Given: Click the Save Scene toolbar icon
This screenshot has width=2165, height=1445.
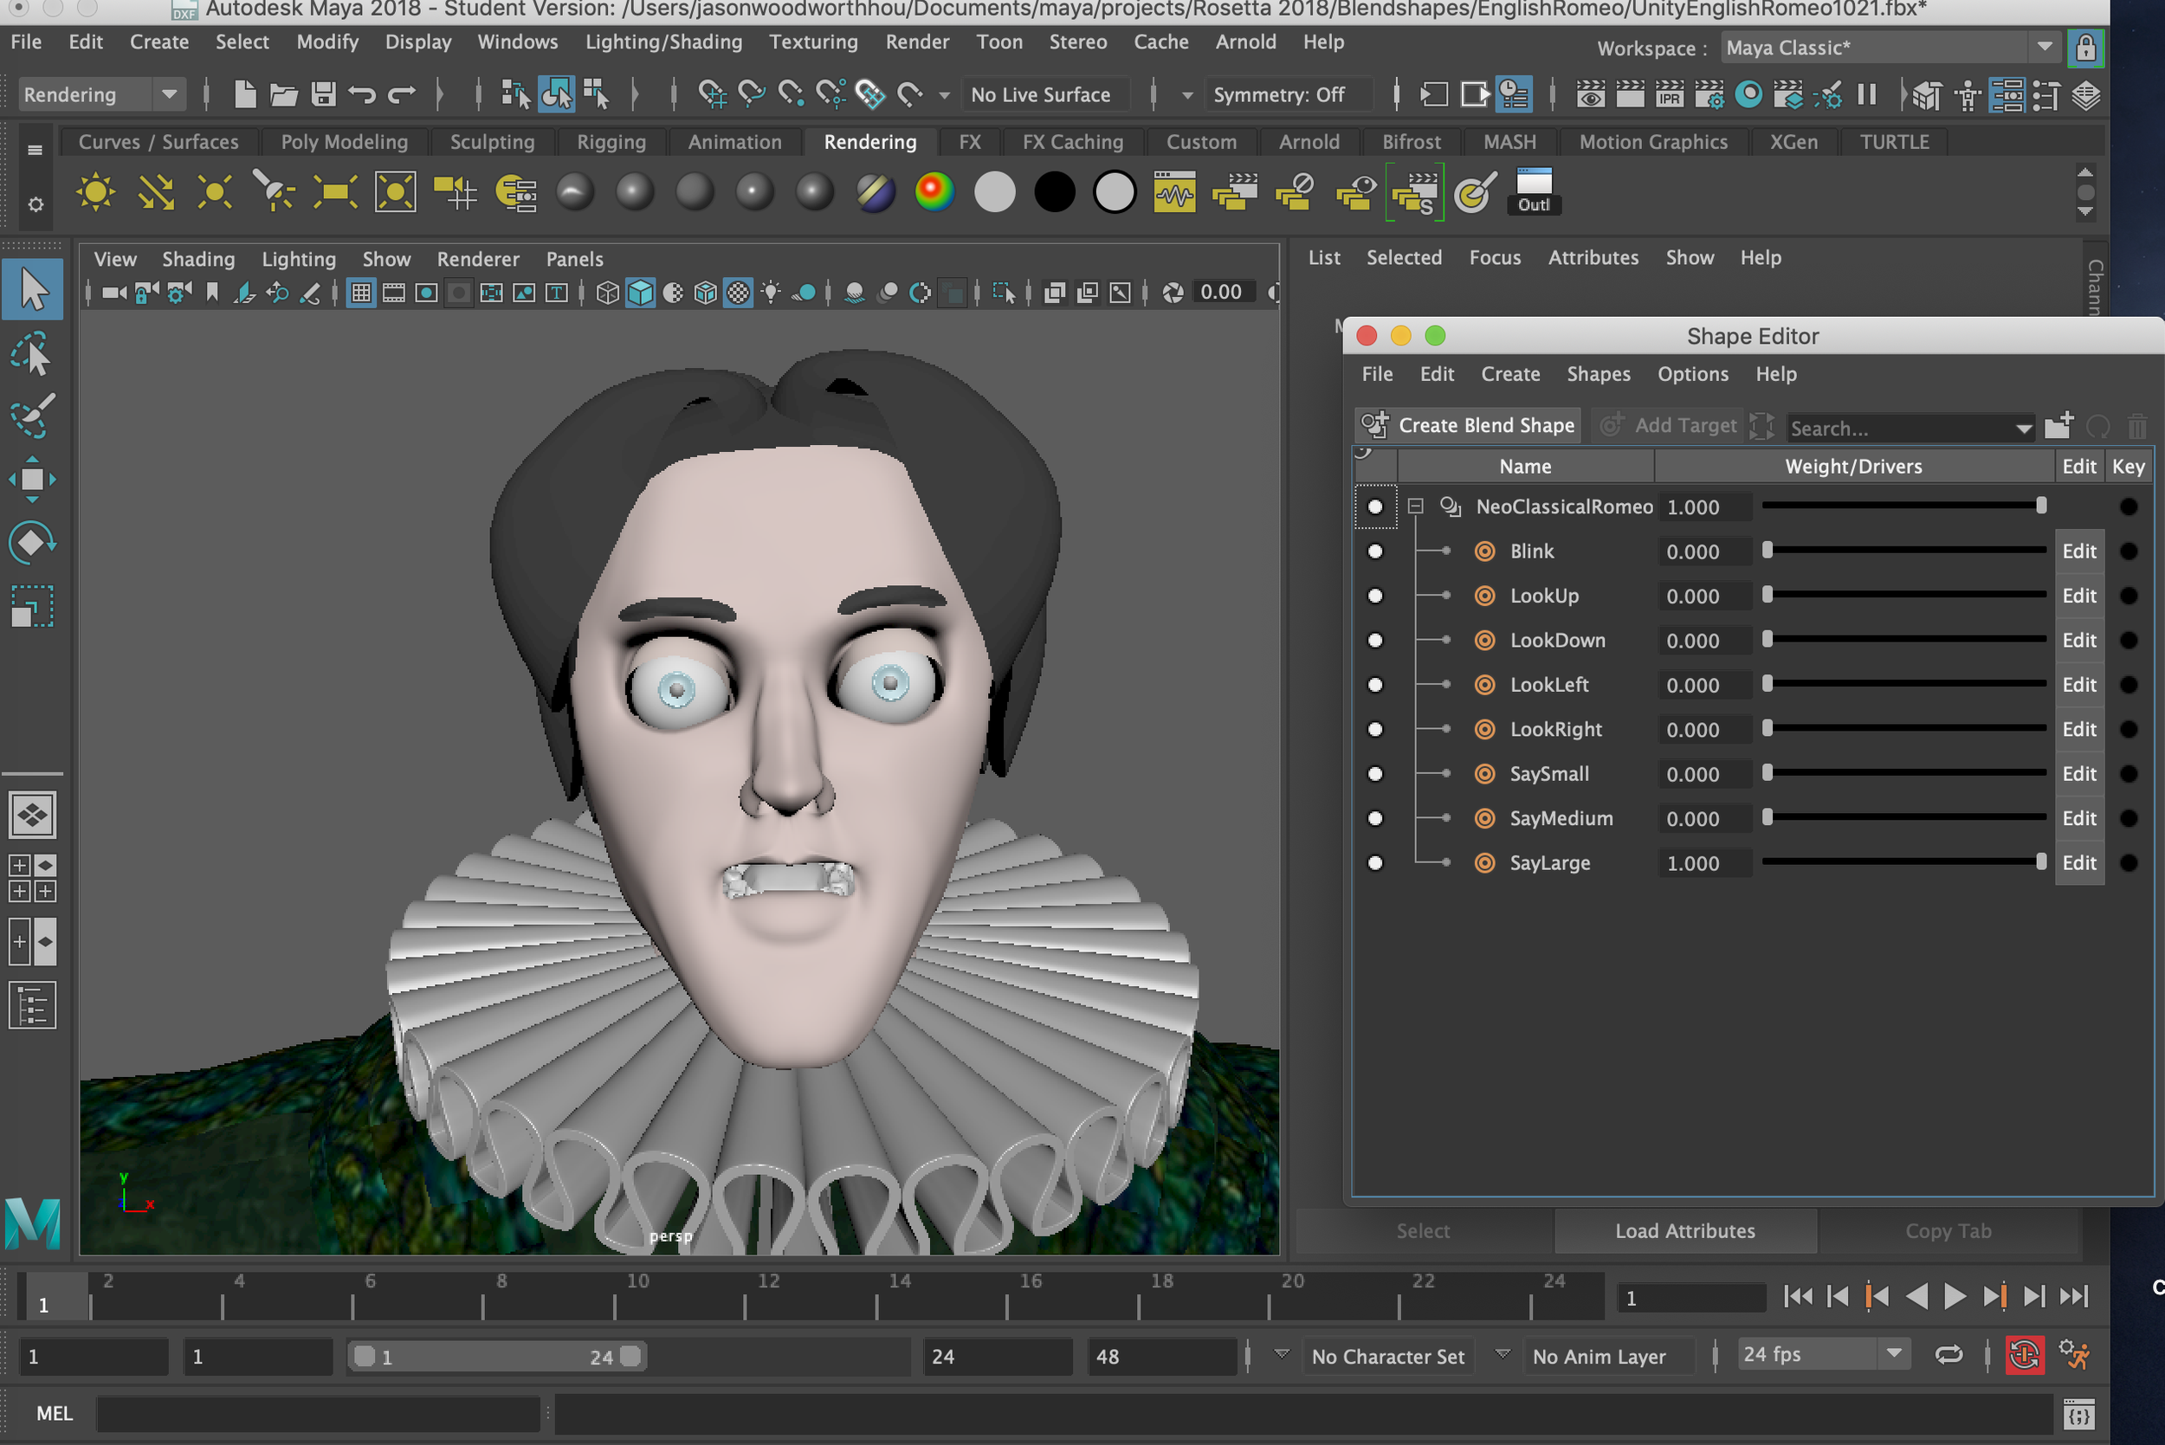Looking at the screenshot, I should (322, 95).
